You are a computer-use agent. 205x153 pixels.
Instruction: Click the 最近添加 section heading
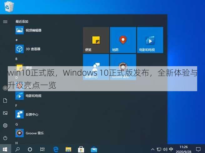click(x=22, y=22)
